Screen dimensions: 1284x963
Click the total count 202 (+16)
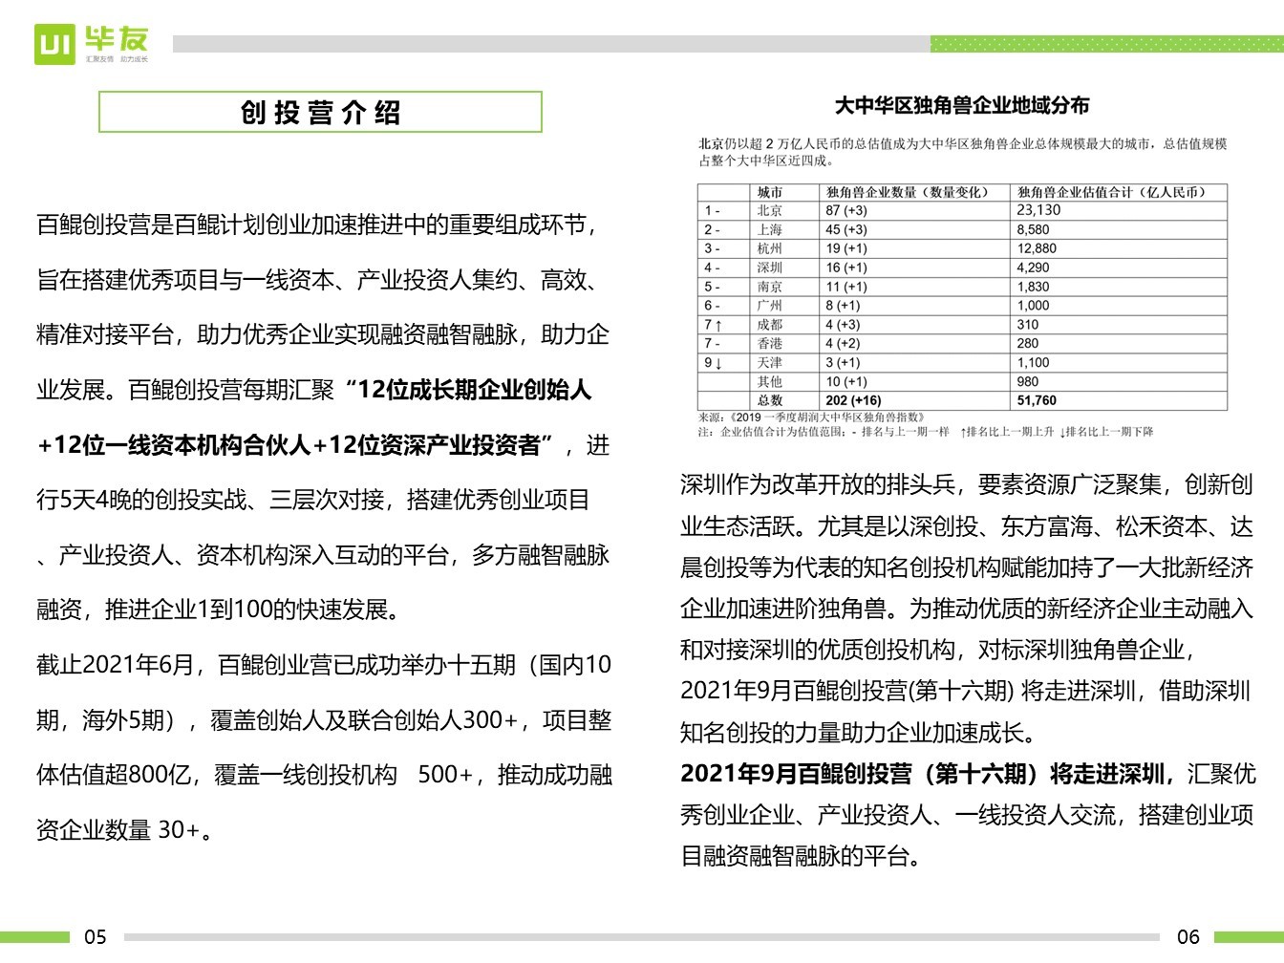pyautogui.click(x=853, y=400)
